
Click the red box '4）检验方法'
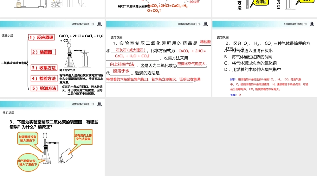pos(44,78)
